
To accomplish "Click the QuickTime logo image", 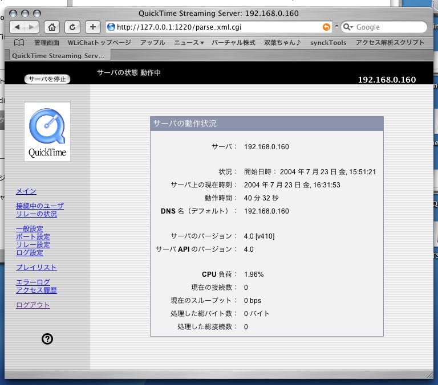I will [x=47, y=132].
